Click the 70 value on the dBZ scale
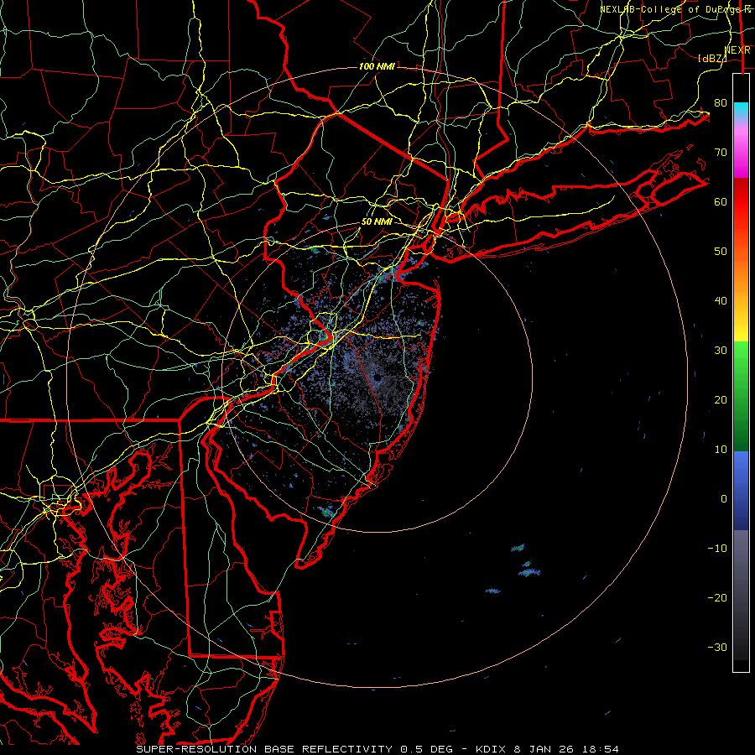Image resolution: width=755 pixels, height=755 pixels. coord(721,153)
